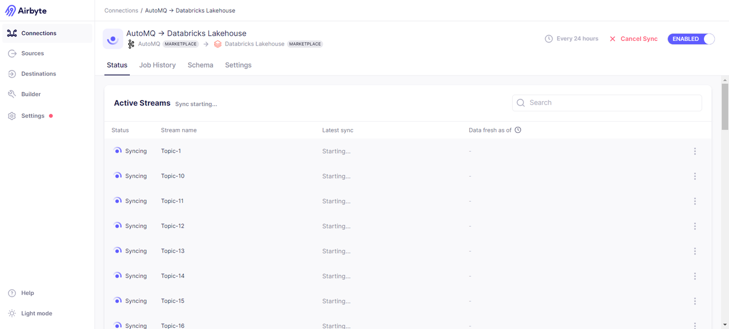Open the options menu for Topic-10

(x=695, y=176)
